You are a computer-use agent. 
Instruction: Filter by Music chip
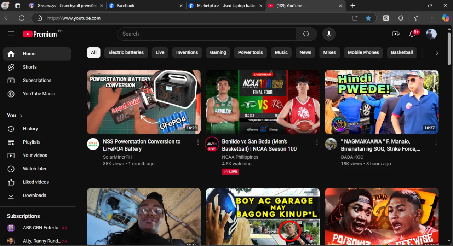click(281, 52)
